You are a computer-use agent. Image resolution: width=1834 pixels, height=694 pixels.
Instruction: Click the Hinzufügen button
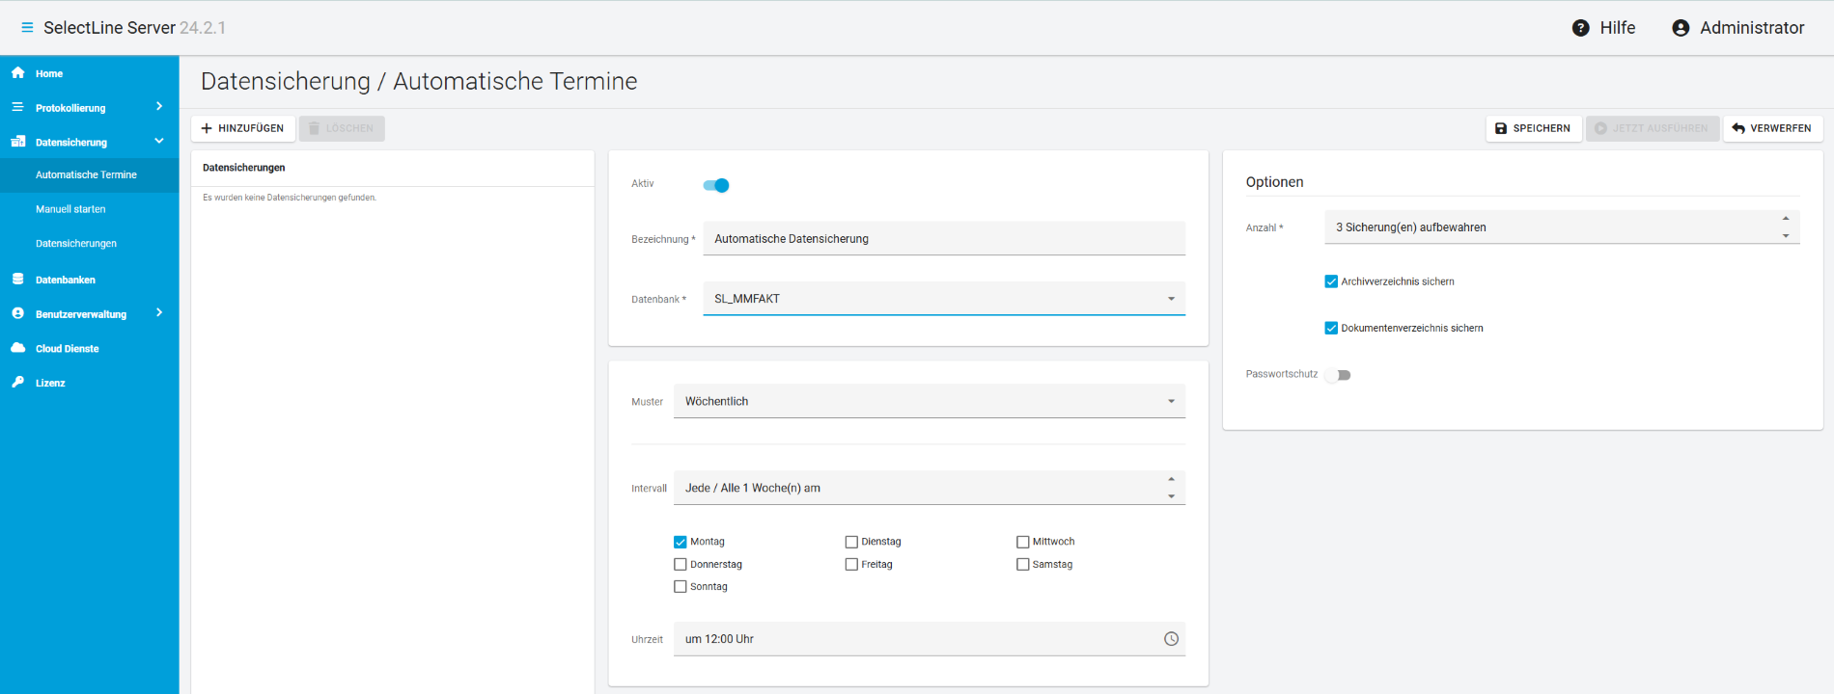(x=243, y=128)
